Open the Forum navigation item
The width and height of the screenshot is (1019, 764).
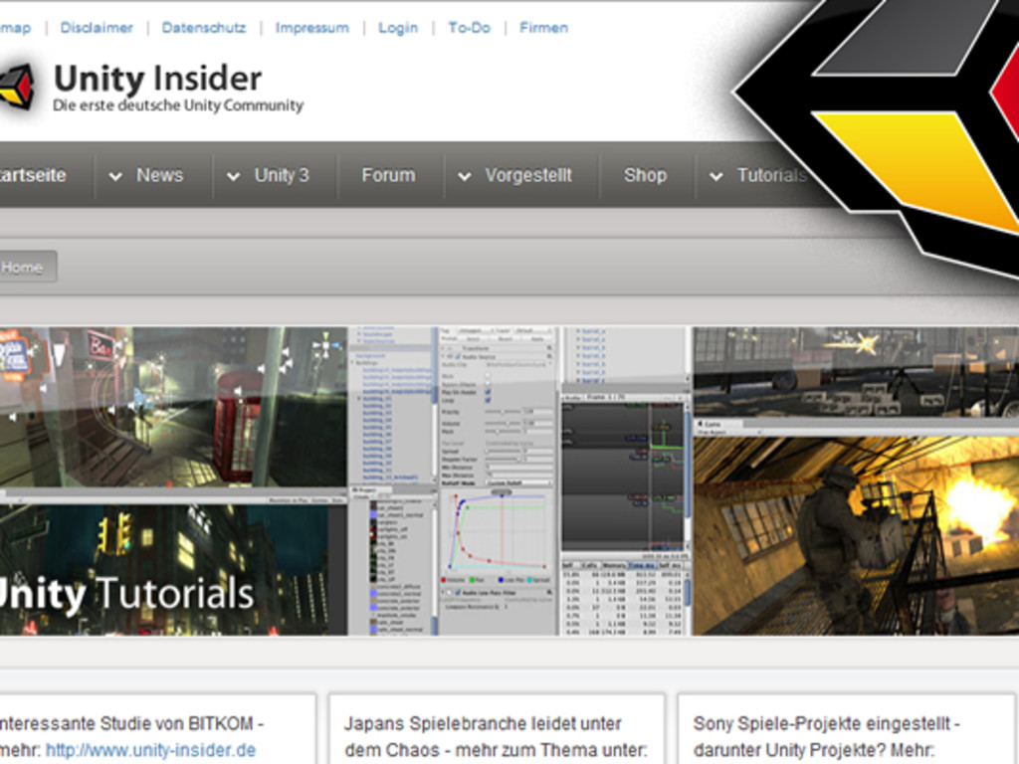[x=388, y=175]
